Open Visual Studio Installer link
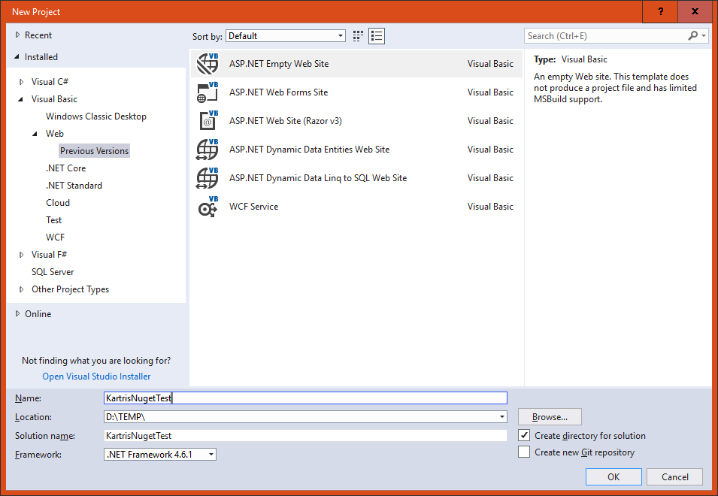This screenshot has height=496, width=718. [97, 376]
